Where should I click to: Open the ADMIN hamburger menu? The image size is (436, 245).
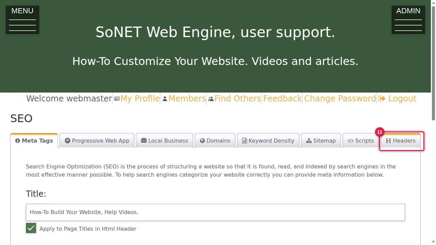pyautogui.click(x=408, y=20)
